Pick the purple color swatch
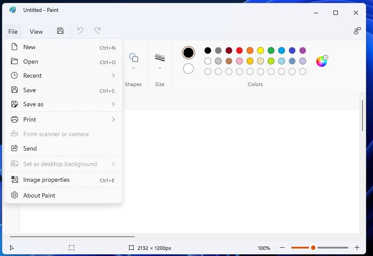Viewport: 373px width, 256px height. point(303,50)
